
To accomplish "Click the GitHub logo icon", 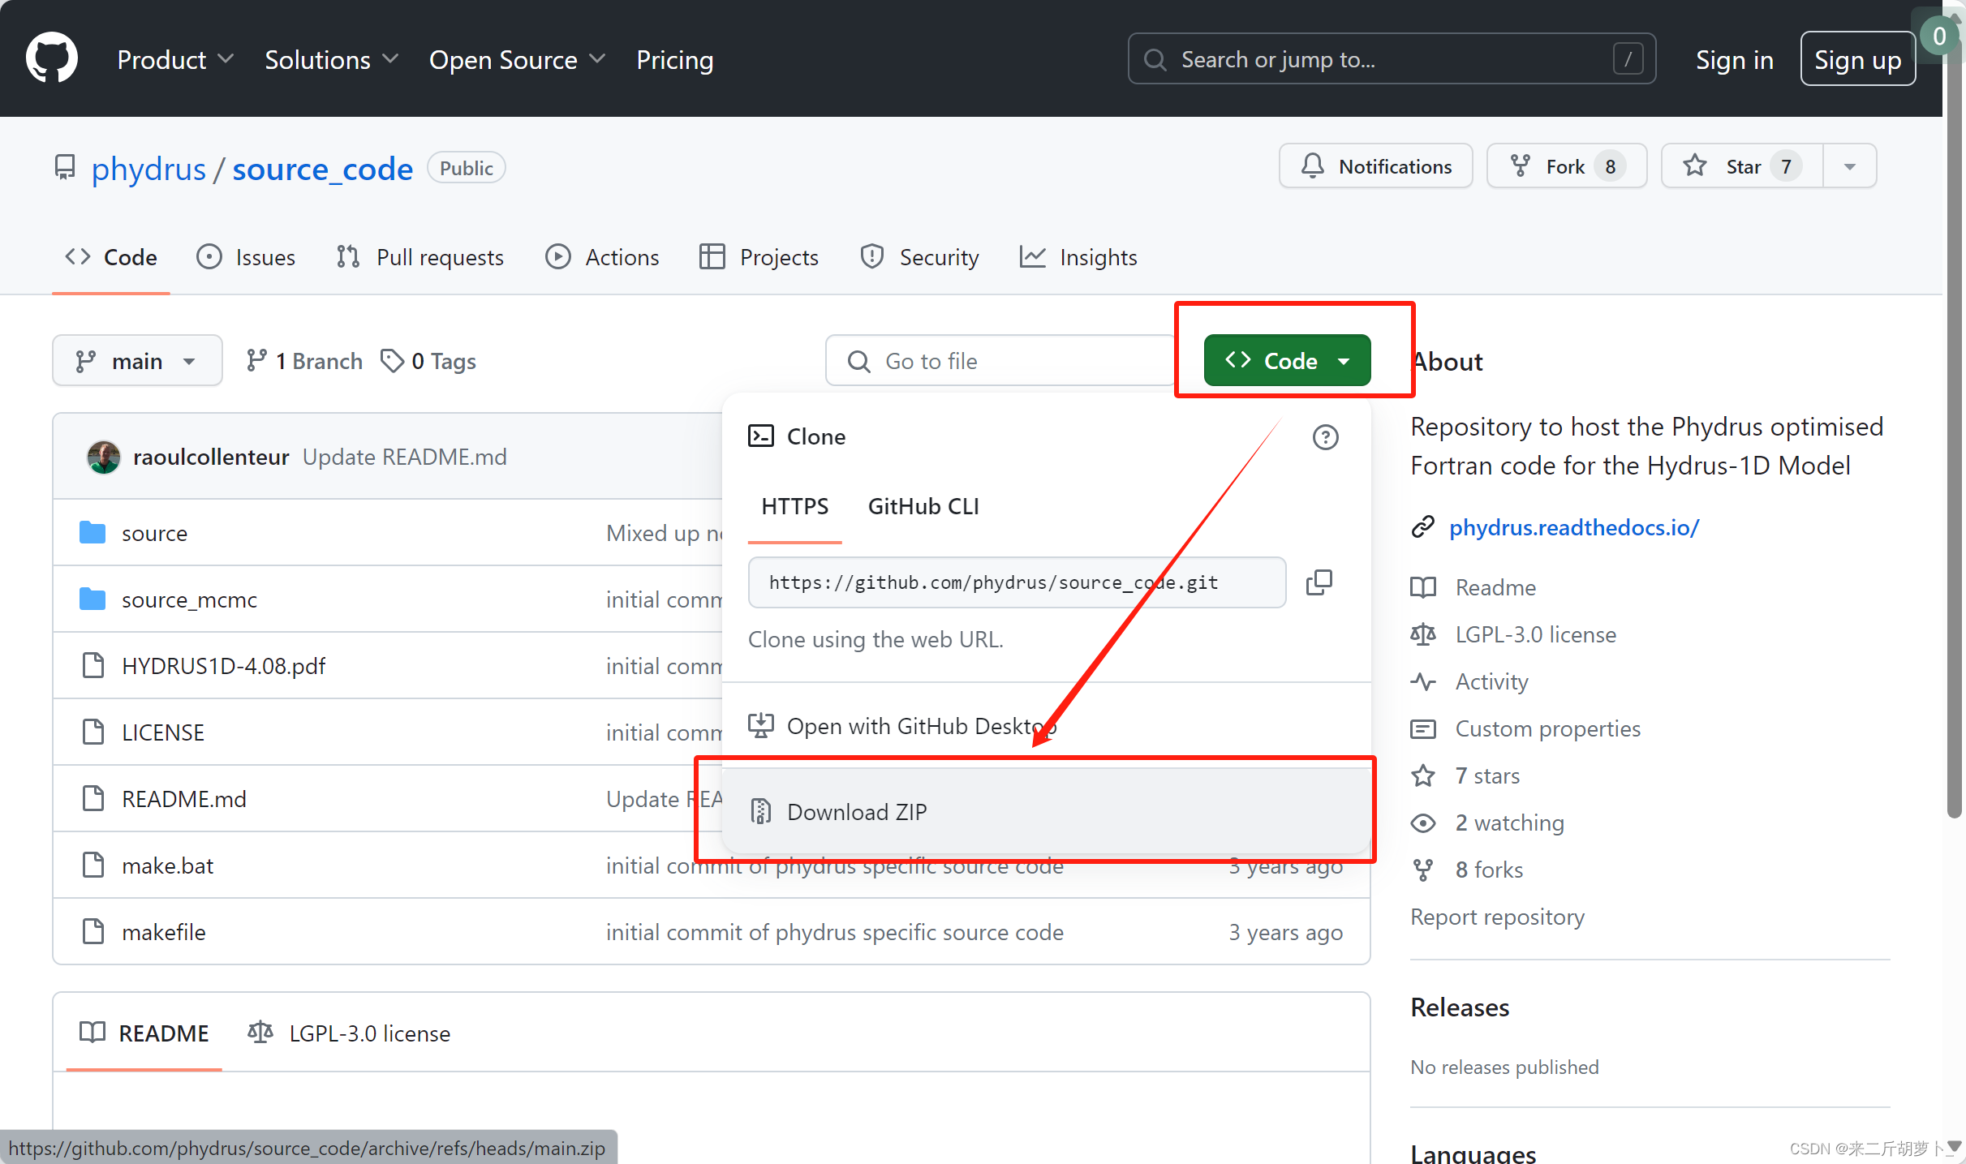I will point(51,58).
